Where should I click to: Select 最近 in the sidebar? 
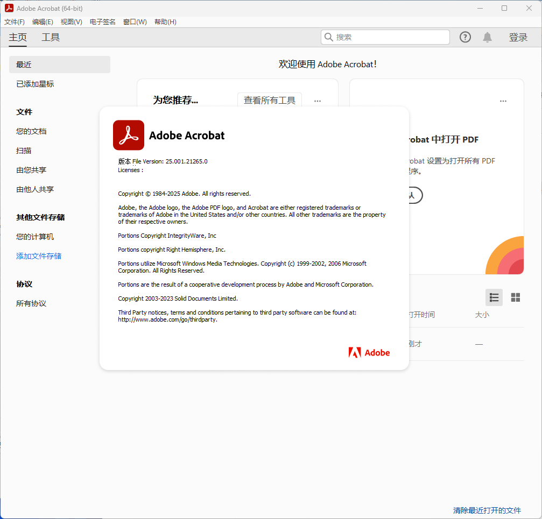coord(59,65)
